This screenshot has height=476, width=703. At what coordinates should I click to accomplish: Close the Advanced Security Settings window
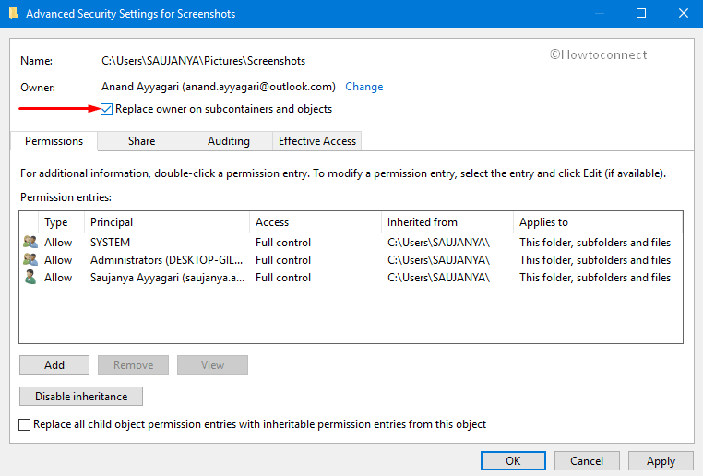click(x=681, y=14)
